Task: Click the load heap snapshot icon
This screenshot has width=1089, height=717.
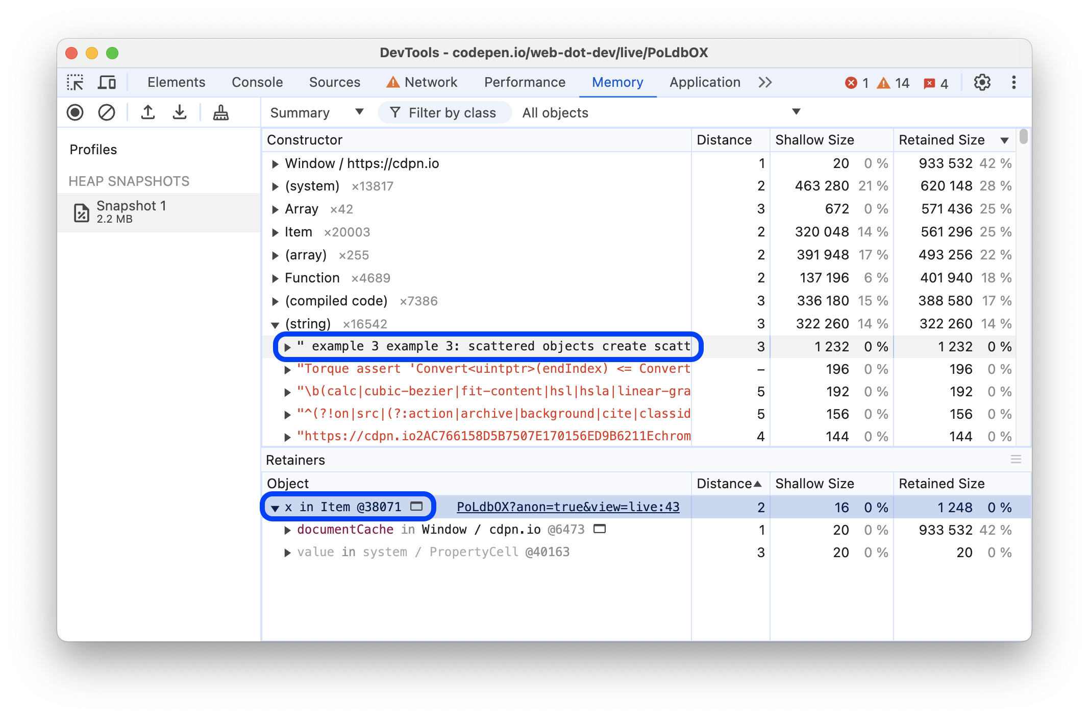Action: (146, 112)
